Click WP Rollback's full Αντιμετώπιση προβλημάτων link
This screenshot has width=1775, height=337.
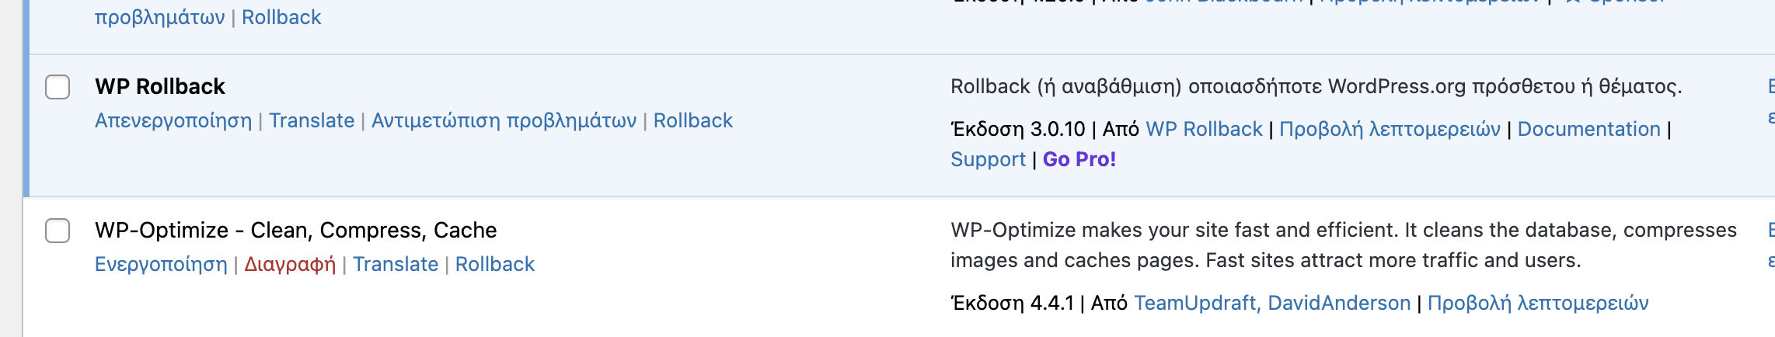[504, 121]
